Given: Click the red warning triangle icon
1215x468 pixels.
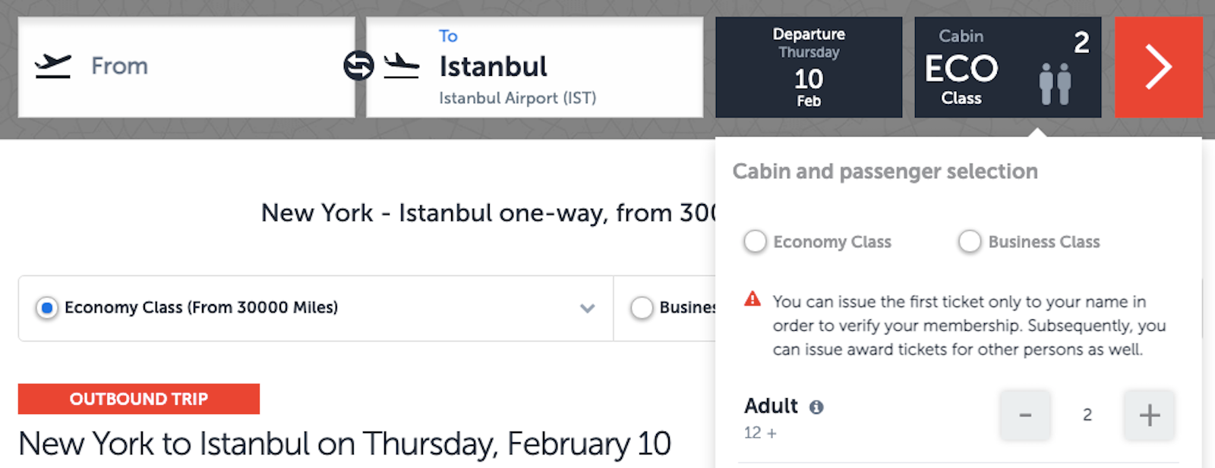Looking at the screenshot, I should tap(753, 299).
